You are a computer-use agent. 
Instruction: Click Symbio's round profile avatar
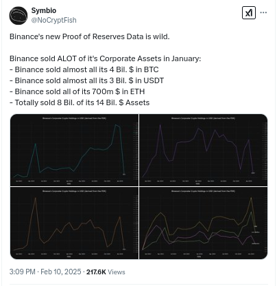[x=19, y=16]
